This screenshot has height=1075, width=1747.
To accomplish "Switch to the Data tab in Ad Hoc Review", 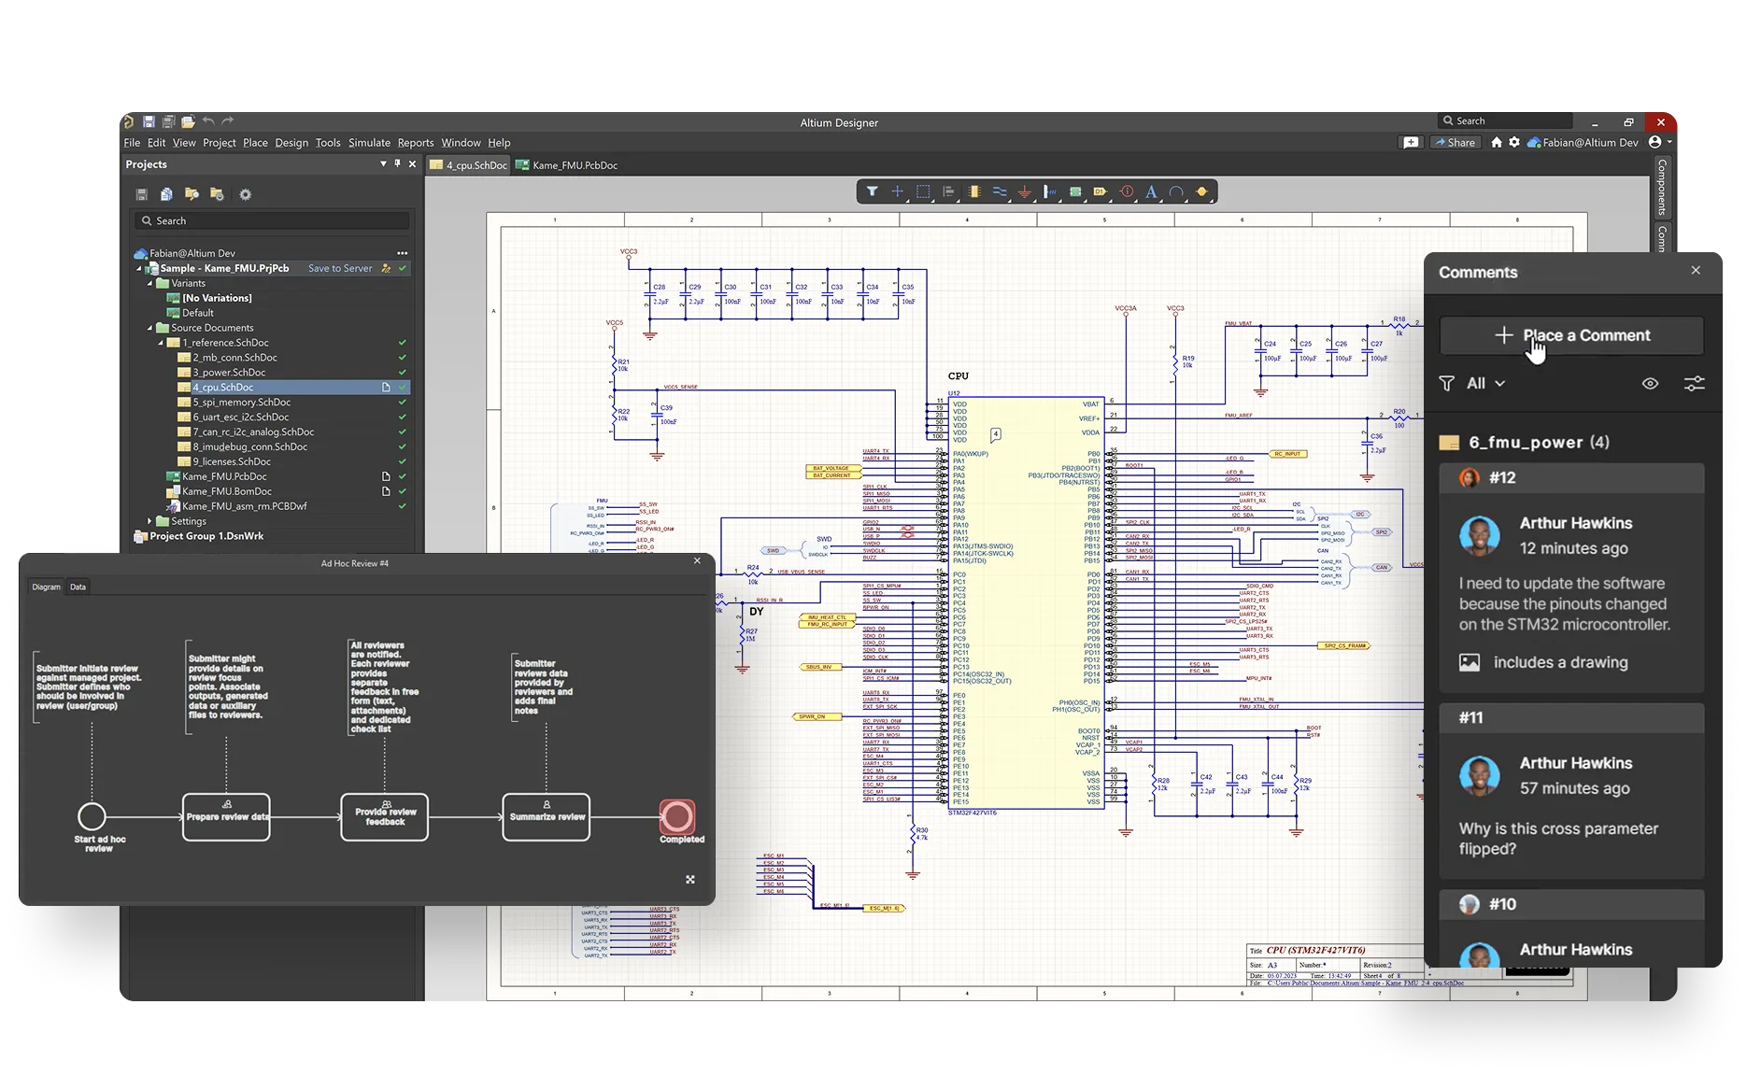I will (x=78, y=587).
